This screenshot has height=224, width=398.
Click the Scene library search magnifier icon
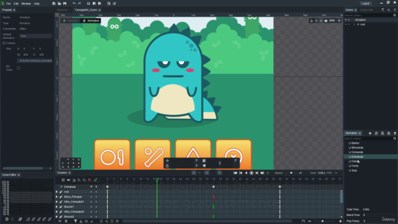(x=394, y=15)
